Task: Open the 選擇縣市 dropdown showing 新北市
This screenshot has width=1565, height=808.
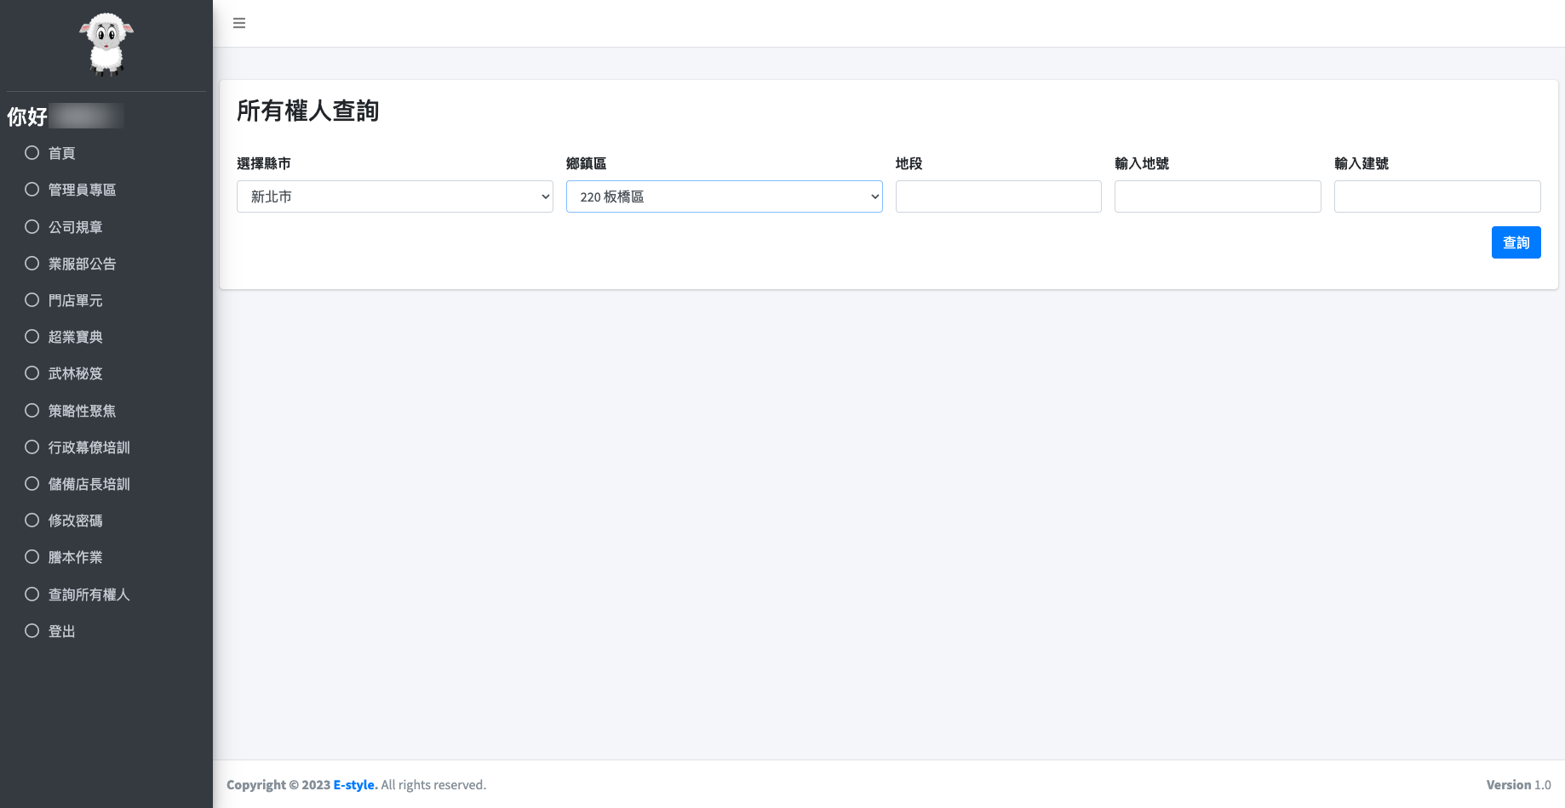Action: point(394,196)
